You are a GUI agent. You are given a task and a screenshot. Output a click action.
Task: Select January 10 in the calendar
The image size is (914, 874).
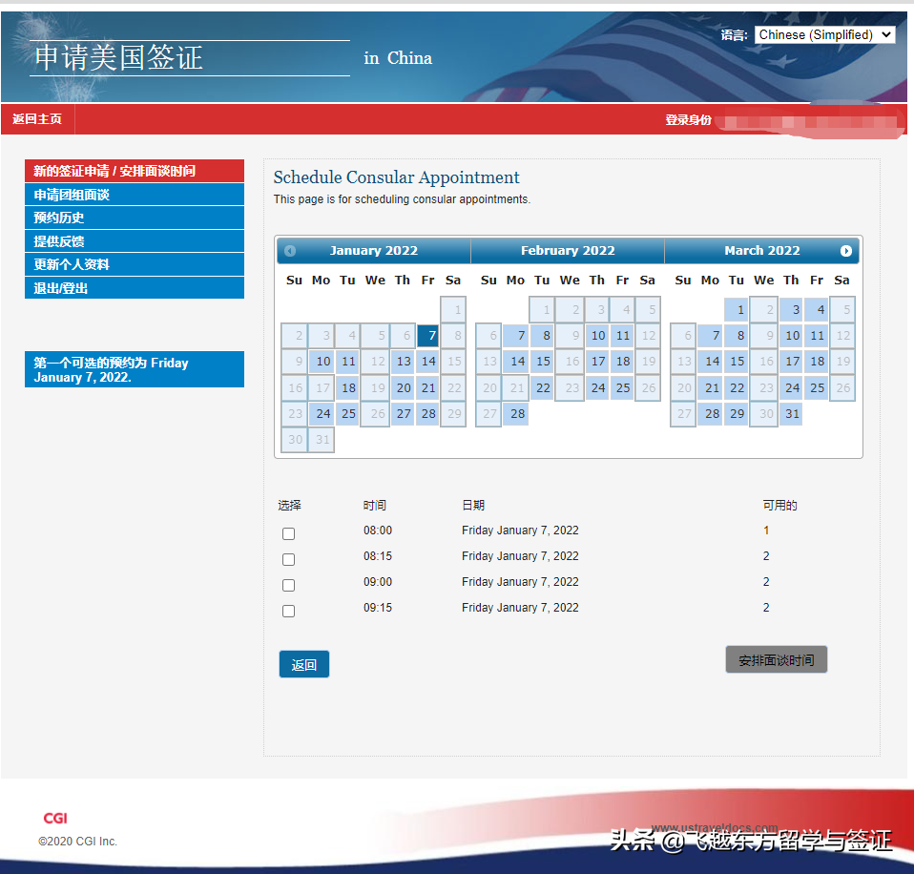(322, 362)
